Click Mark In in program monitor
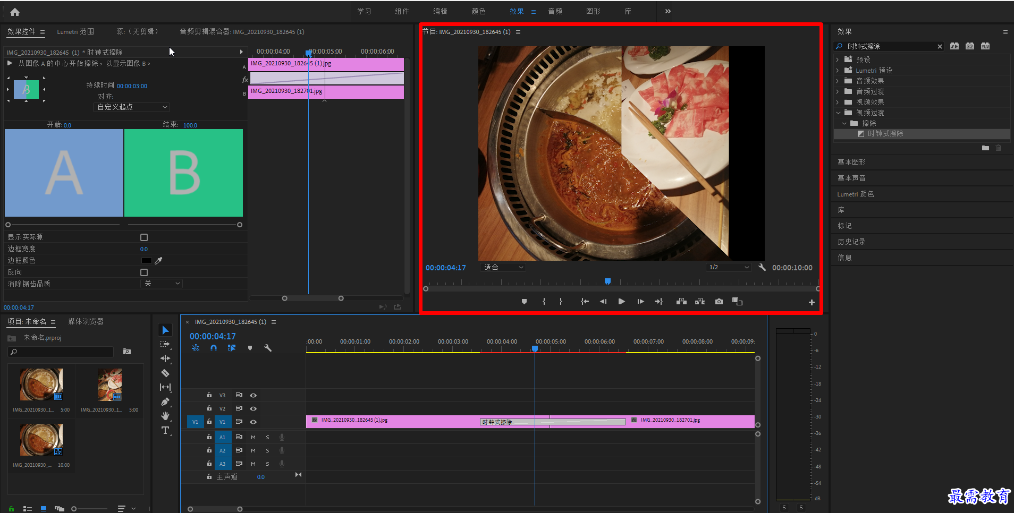1014x513 pixels. [x=544, y=302]
